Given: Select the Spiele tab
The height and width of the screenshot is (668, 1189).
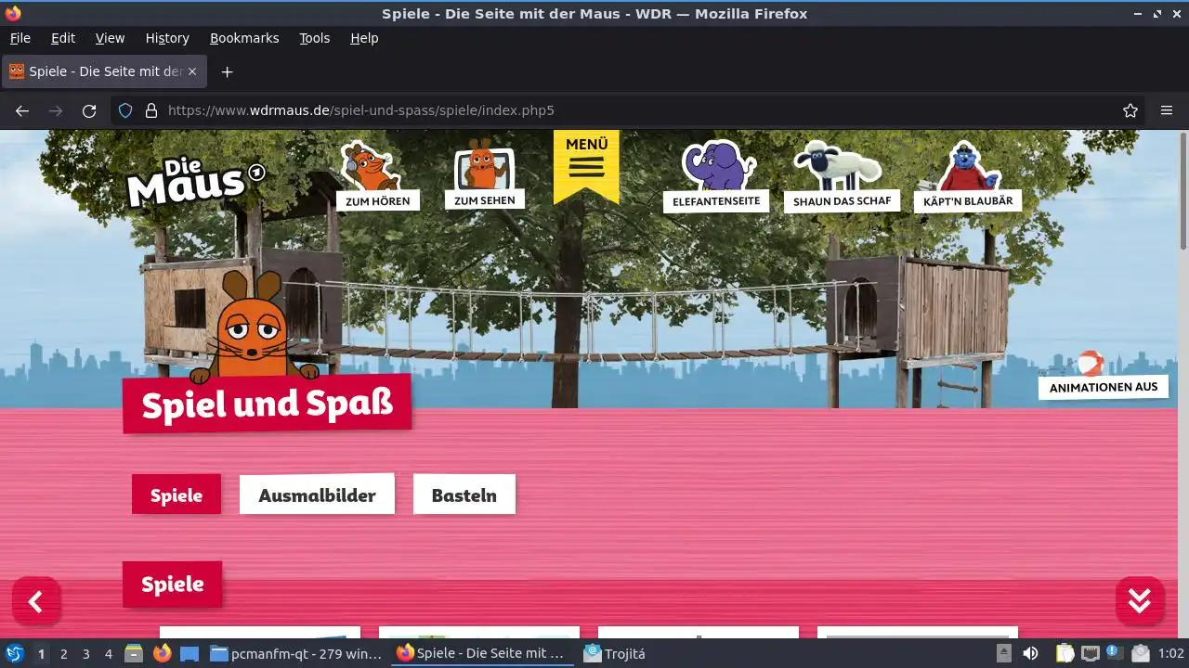Looking at the screenshot, I should pos(176,495).
